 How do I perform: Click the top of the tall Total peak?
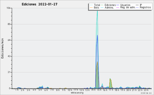(x=97, y=11)
